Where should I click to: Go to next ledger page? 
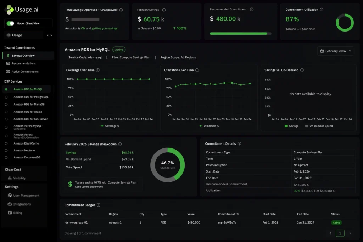pyautogui.click(x=350, y=233)
